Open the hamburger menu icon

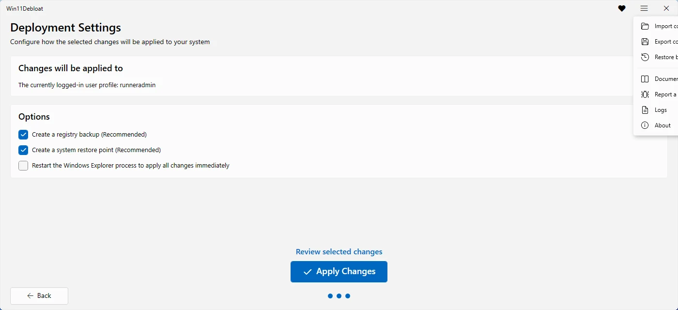click(644, 8)
